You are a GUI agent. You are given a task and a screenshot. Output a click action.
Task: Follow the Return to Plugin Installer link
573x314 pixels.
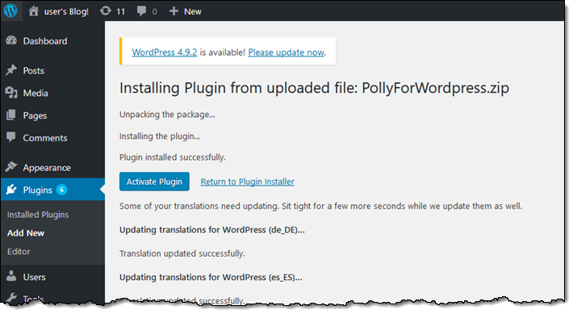[248, 182]
